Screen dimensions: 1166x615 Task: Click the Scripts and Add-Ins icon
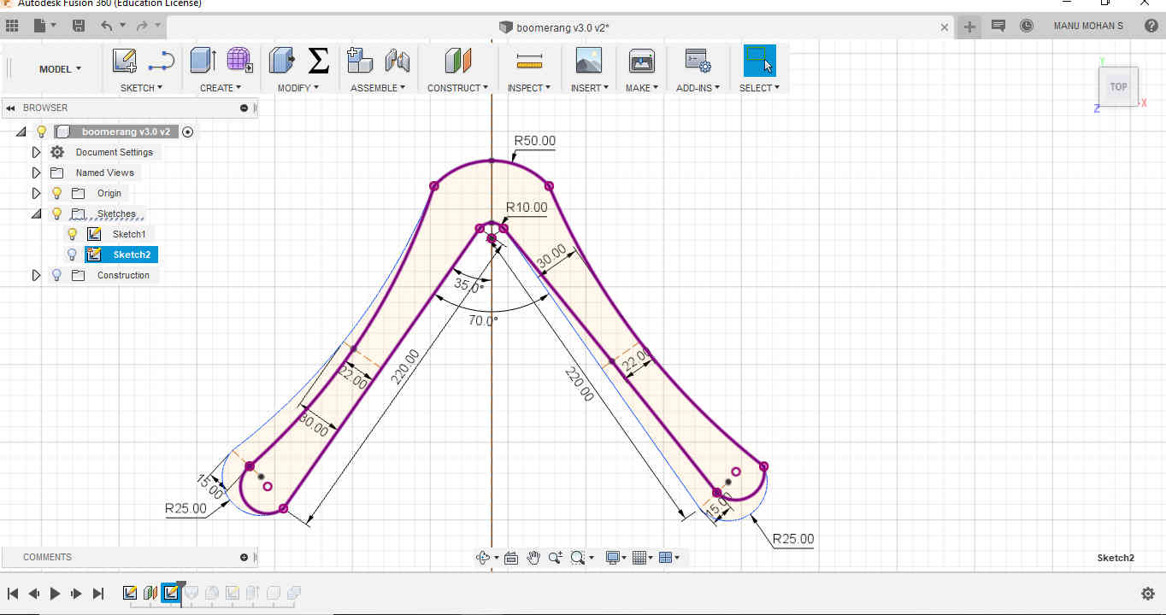[698, 60]
